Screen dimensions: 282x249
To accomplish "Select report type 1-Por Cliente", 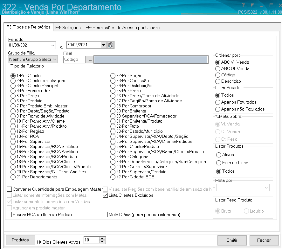I will tap(13, 76).
